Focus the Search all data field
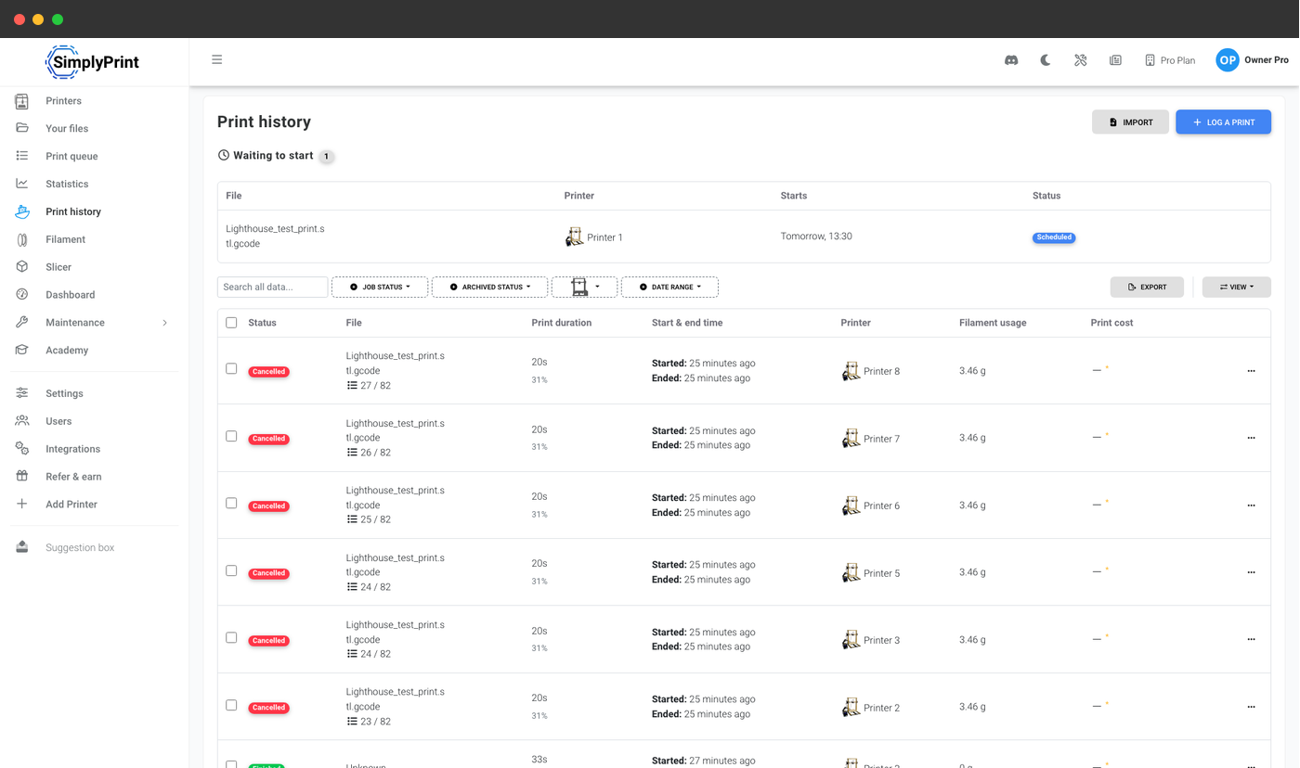Image resolution: width=1300 pixels, height=768 pixels. [x=272, y=288]
